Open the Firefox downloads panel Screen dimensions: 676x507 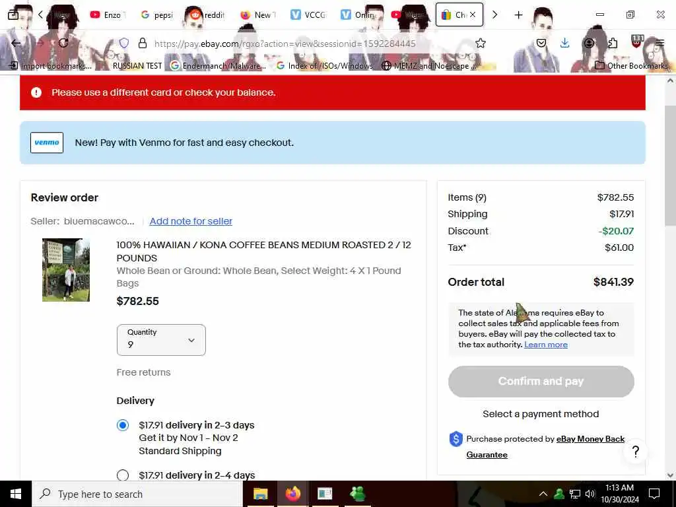point(565,43)
